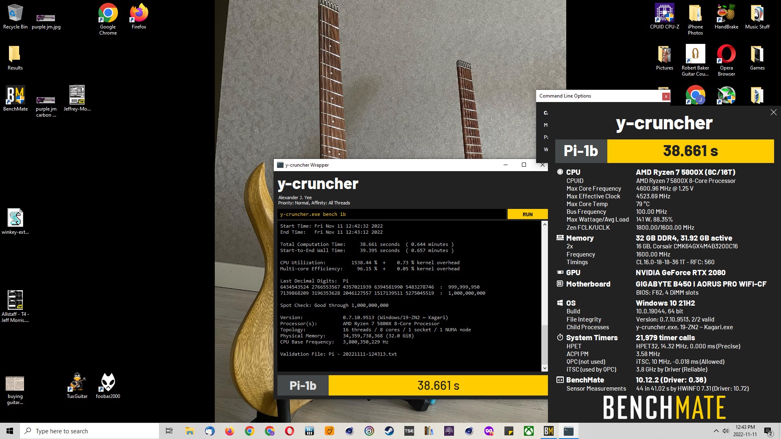This screenshot has width=781, height=439.
Task: Open the taskbar clock showing 12:43 PM
Action: coord(745,431)
